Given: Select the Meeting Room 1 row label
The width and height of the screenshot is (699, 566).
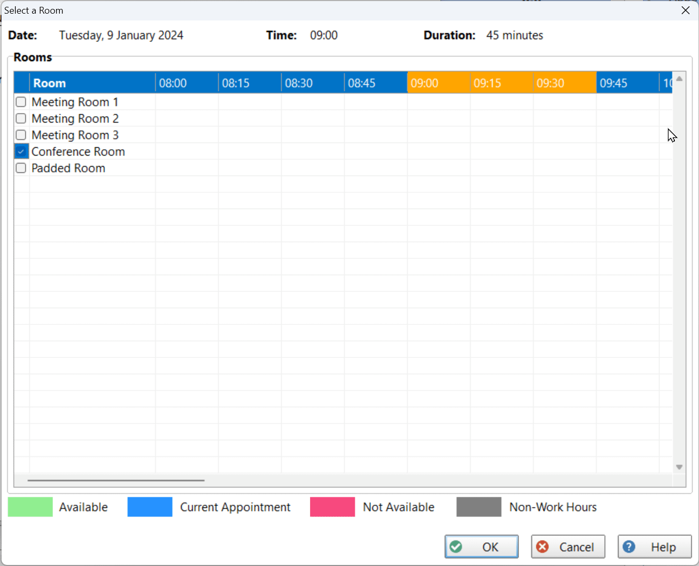Looking at the screenshot, I should 75,102.
